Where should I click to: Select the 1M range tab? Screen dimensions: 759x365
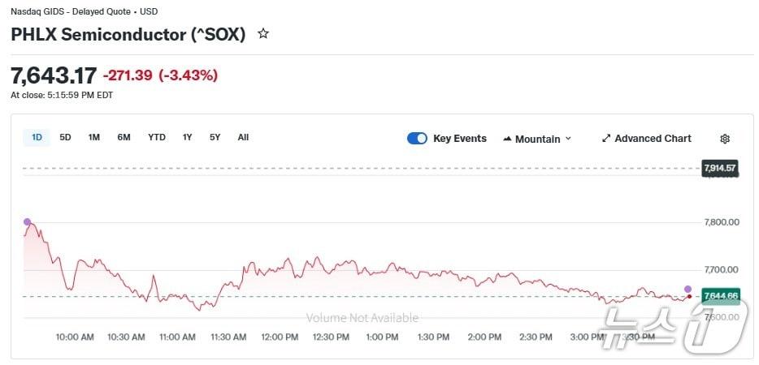click(94, 137)
